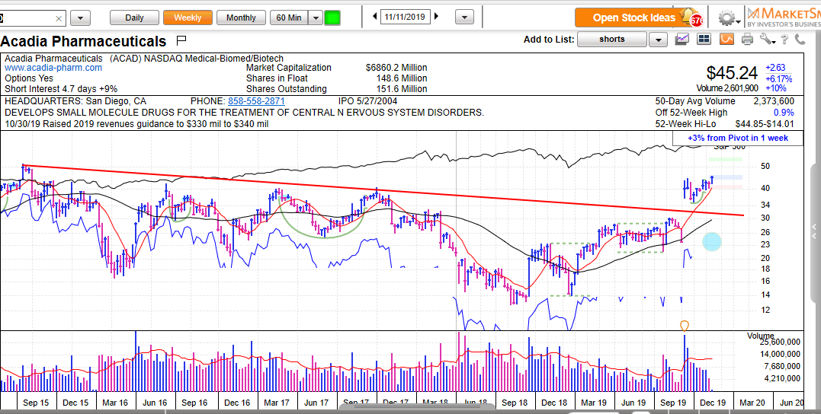Open the settings gear menu
This screenshot has width=821, height=414.
click(728, 19)
